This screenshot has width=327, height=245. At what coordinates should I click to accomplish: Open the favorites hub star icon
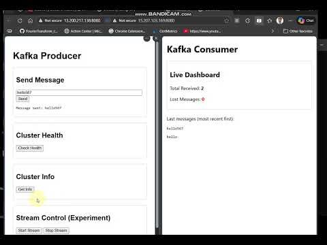click(x=270, y=20)
